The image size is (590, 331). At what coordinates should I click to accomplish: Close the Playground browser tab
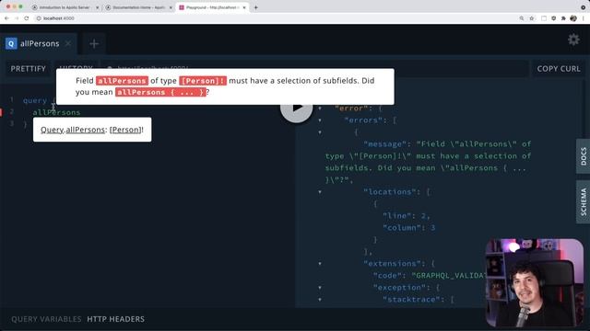click(x=244, y=7)
